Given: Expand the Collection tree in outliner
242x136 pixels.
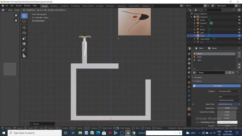Looking at the screenshot, I should (192, 17).
